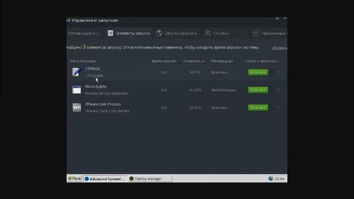Click the Remote Service Application description
The height and width of the screenshot is (199, 354).
[107, 93]
